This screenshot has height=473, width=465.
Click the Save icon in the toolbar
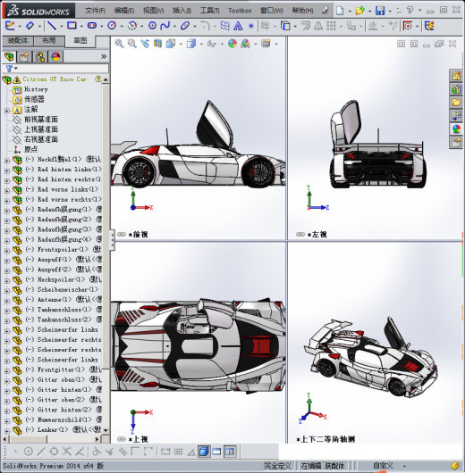pyautogui.click(x=380, y=11)
